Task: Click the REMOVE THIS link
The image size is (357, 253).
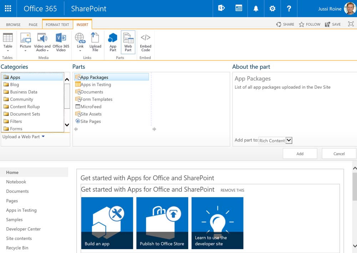Action: pyautogui.click(x=232, y=190)
